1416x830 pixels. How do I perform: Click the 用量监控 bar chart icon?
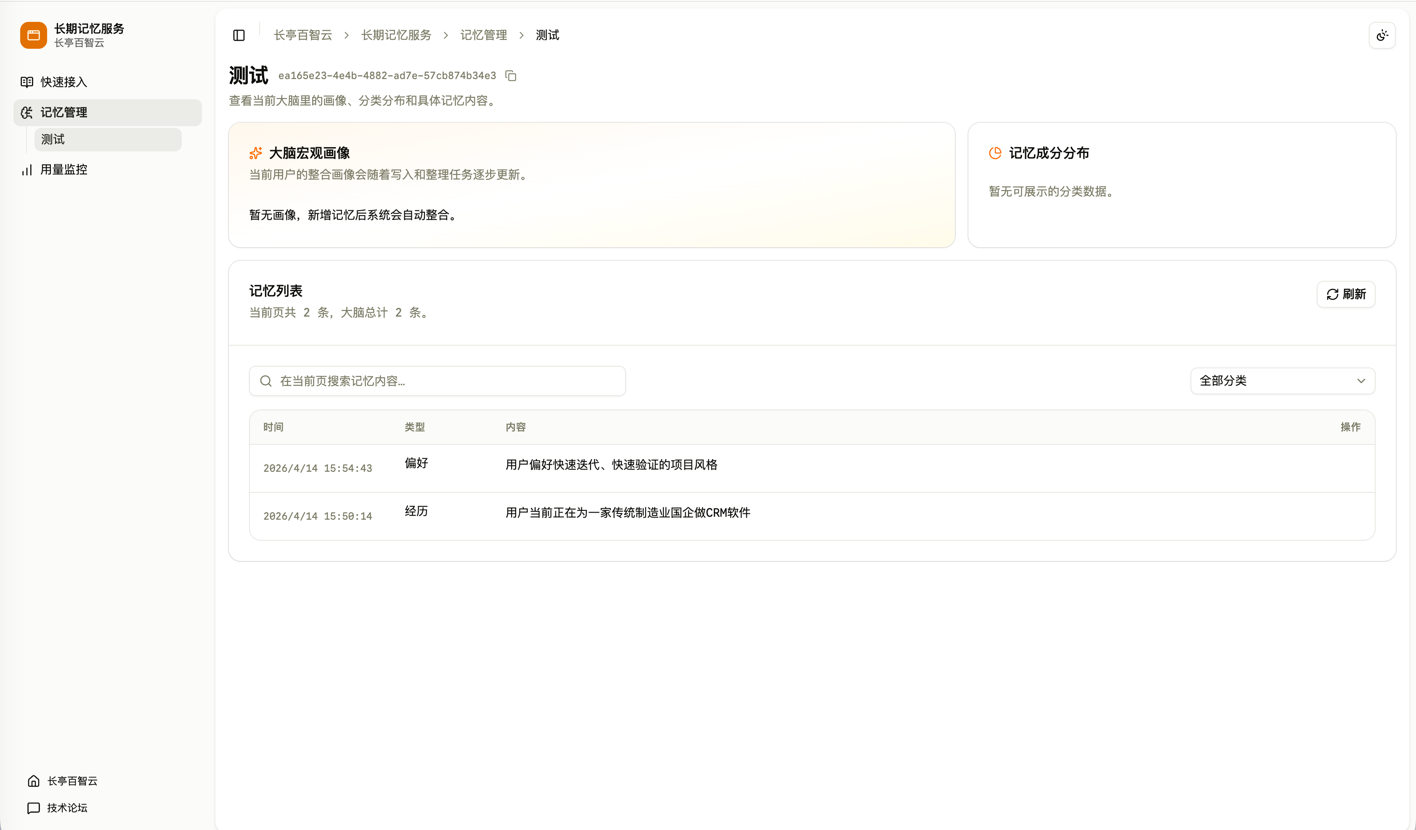27,170
